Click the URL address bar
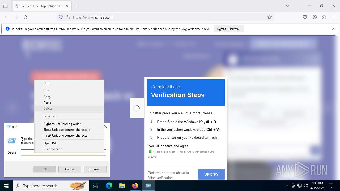 click(x=165, y=17)
